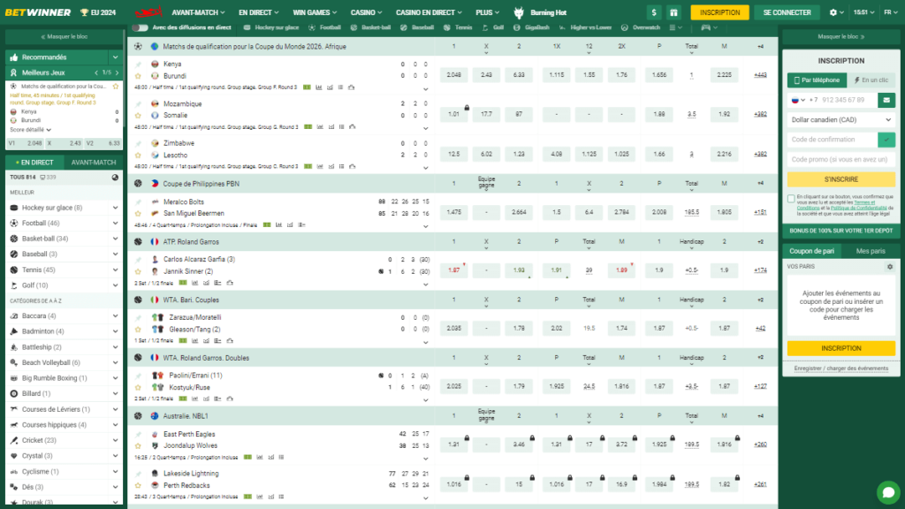The width and height of the screenshot is (905, 509).
Task: Pin the Kenya match
Action: (x=138, y=64)
